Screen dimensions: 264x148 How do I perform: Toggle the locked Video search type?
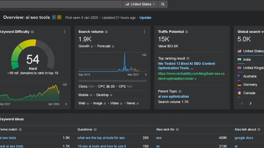116,103
